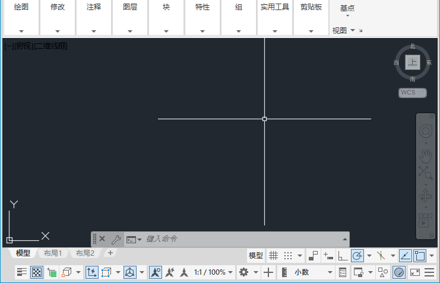Click the workspace switching gear icon
This screenshot has width=440, height=283.
click(243, 272)
